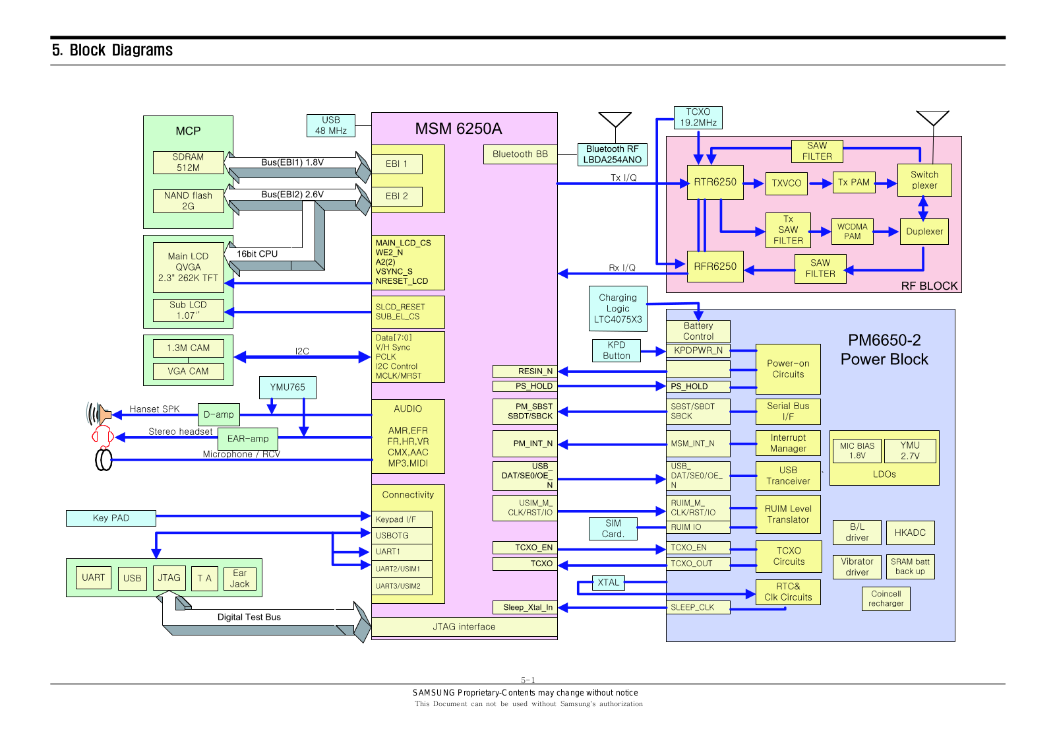
Task: Click the Sub LCD 1.07" block
Action: click(189, 310)
